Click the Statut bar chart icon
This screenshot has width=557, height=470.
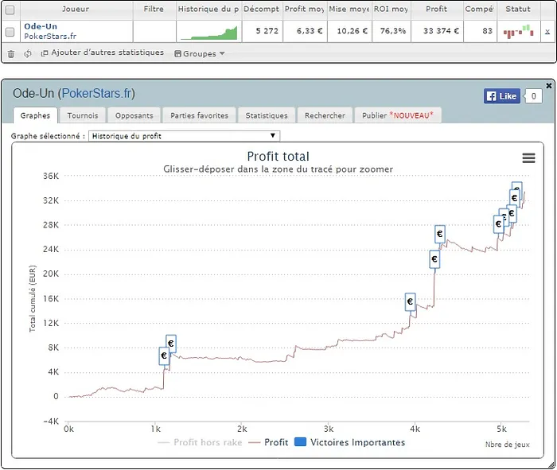click(518, 32)
